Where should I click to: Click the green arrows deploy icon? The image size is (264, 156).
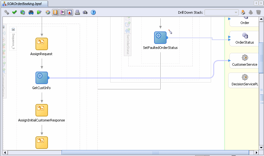tap(39, 12)
